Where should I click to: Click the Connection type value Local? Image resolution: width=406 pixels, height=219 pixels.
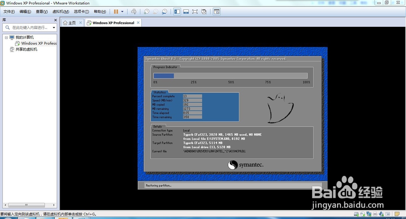coord(186,130)
